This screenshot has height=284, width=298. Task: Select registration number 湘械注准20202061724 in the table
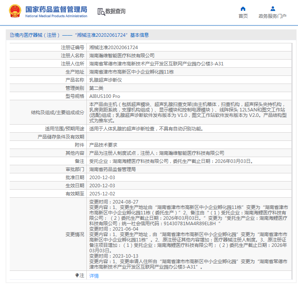tap(114, 48)
